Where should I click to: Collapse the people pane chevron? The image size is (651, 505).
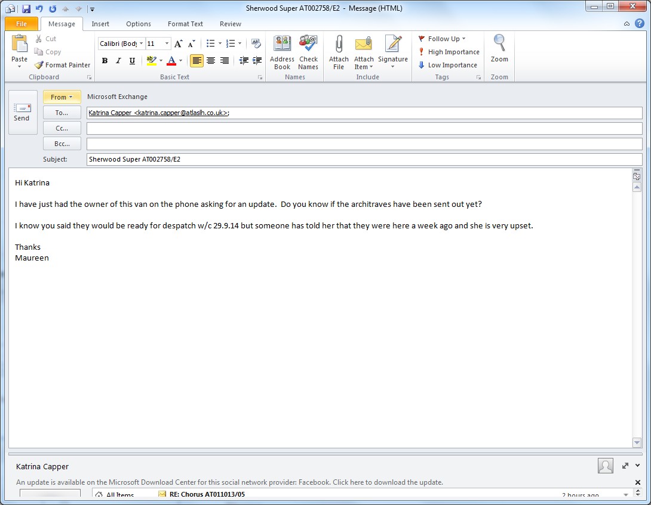[x=637, y=466]
